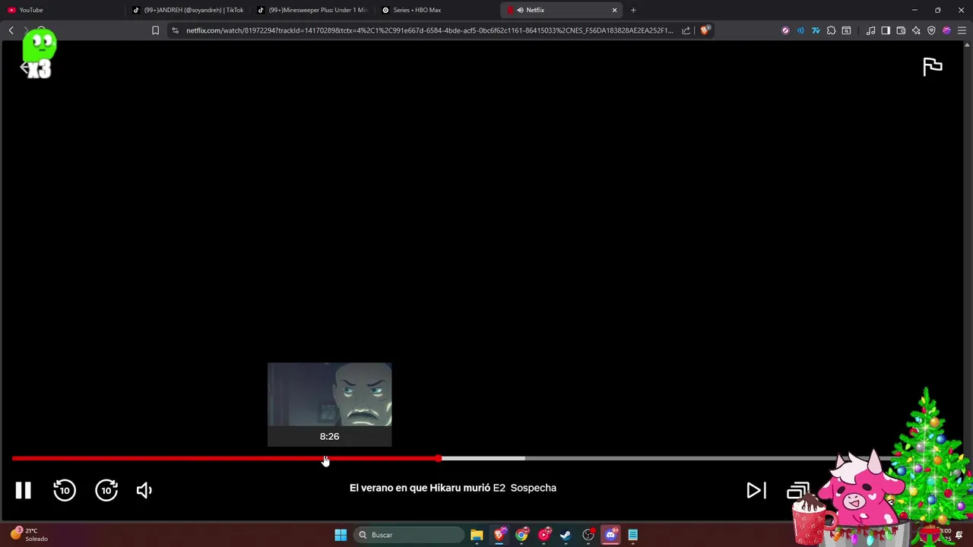Open the Windows Start menu
Image resolution: width=973 pixels, height=547 pixels.
pos(341,535)
